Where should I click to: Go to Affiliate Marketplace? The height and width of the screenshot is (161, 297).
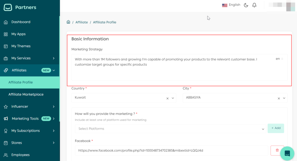[x=26, y=94]
